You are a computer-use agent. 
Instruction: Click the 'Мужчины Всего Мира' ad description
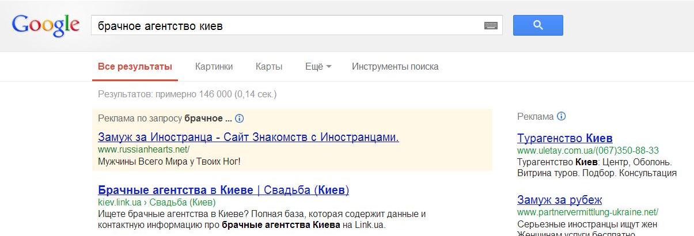(x=169, y=161)
